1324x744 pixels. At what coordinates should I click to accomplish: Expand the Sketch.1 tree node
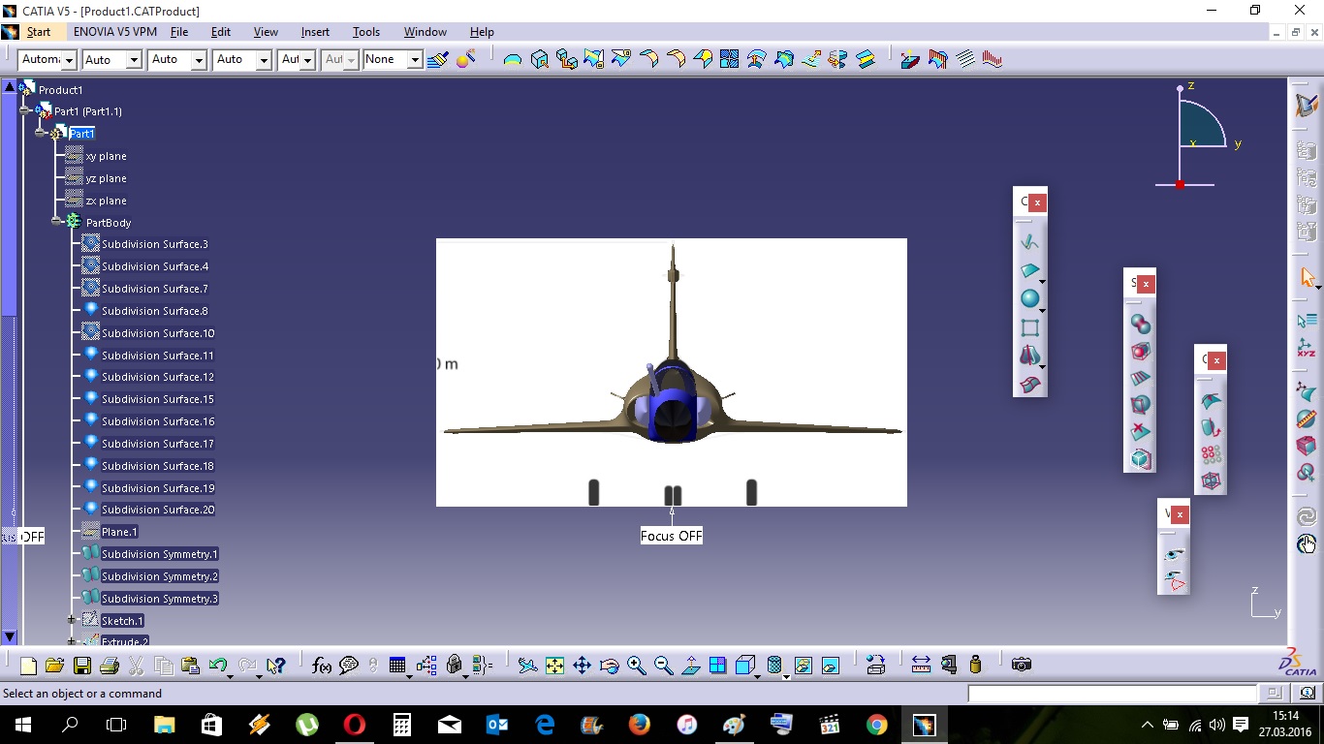(x=71, y=620)
